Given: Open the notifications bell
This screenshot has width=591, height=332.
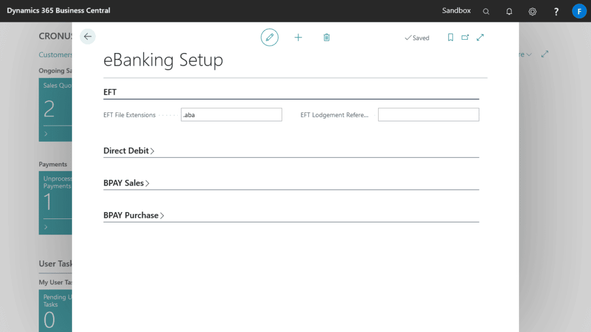Looking at the screenshot, I should click(x=509, y=11).
